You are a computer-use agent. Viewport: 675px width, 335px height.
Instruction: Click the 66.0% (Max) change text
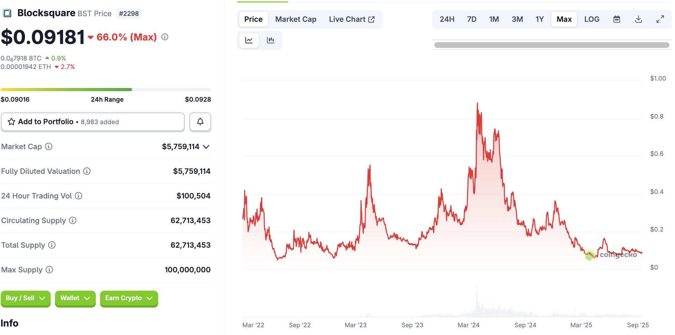tap(126, 37)
